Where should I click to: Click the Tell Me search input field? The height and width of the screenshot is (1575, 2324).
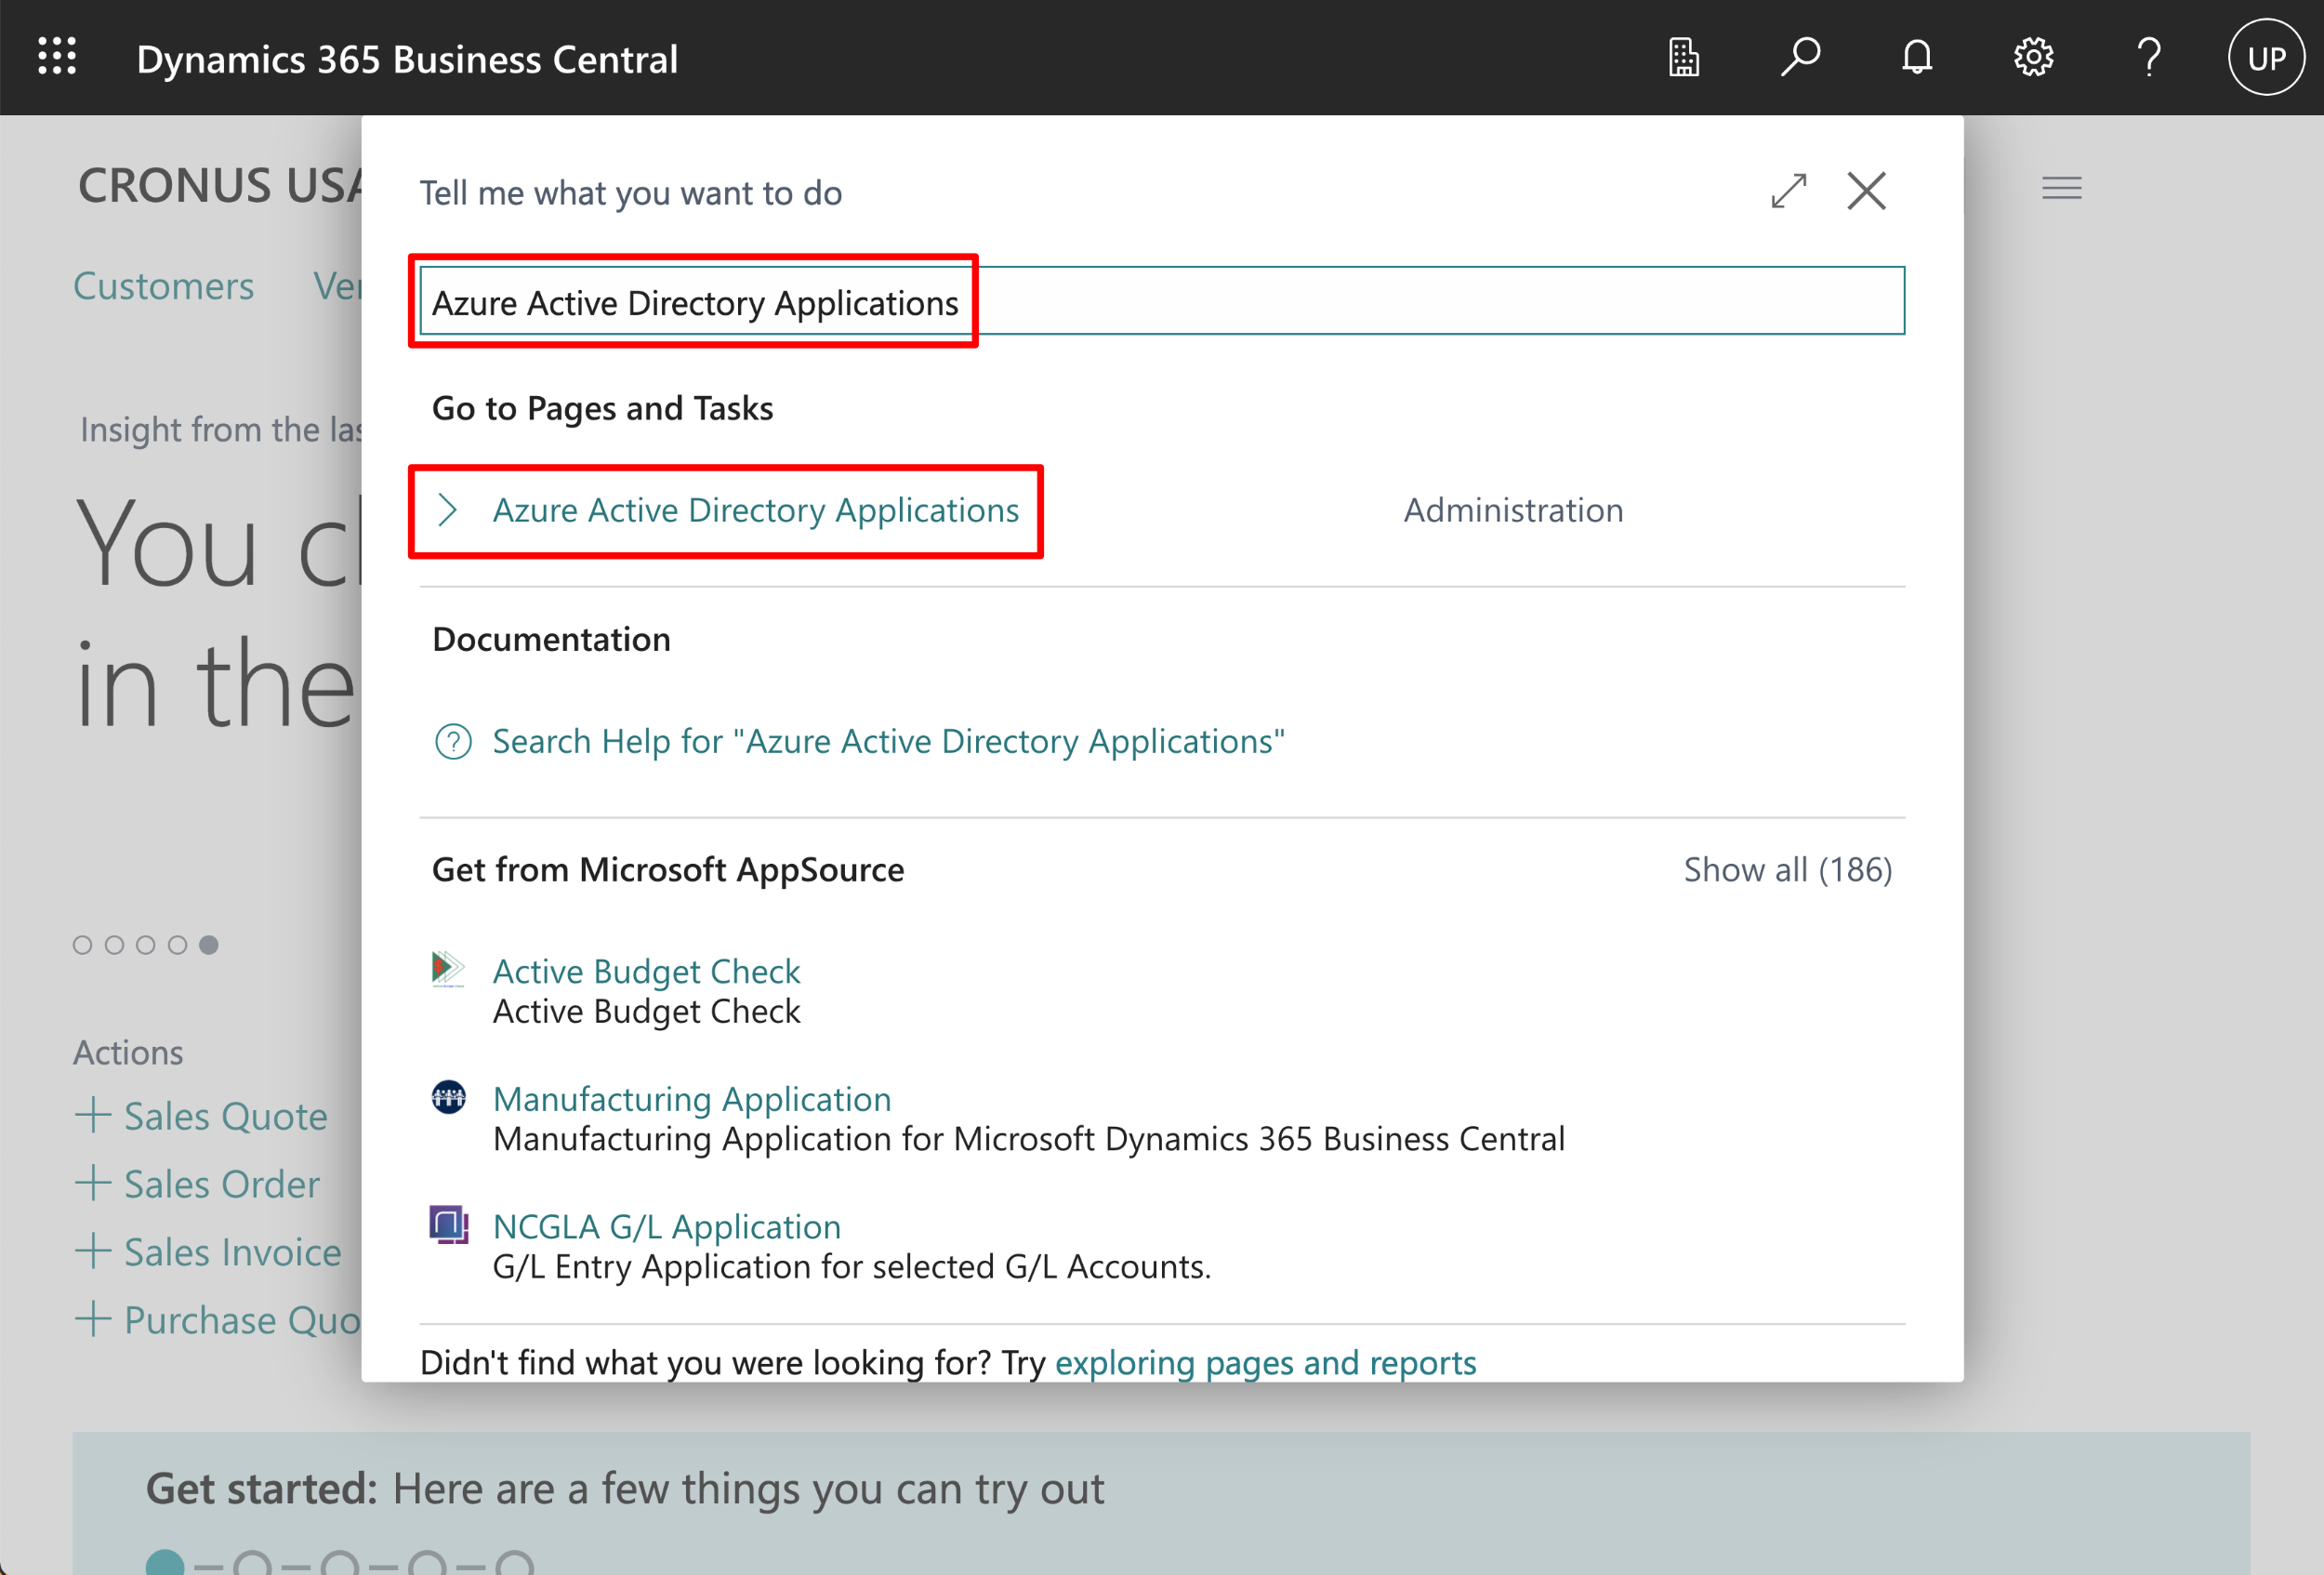(1162, 301)
